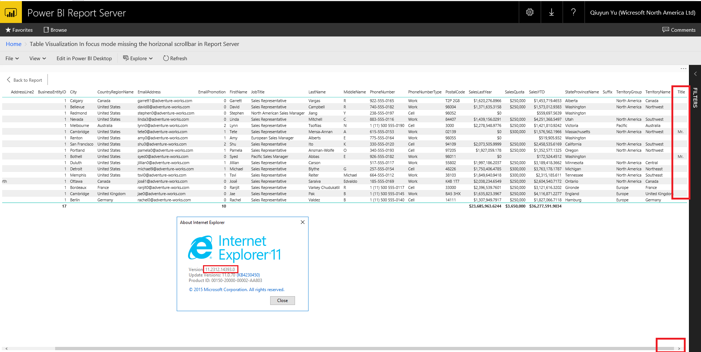Navigate to the Home breadcrumb
This screenshot has width=701, height=352.
point(14,44)
